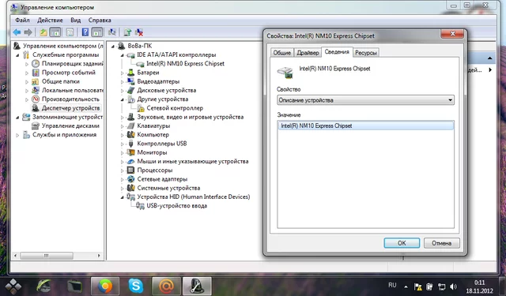Expand the Процессоры category
The image size is (506, 296).
tap(123, 170)
